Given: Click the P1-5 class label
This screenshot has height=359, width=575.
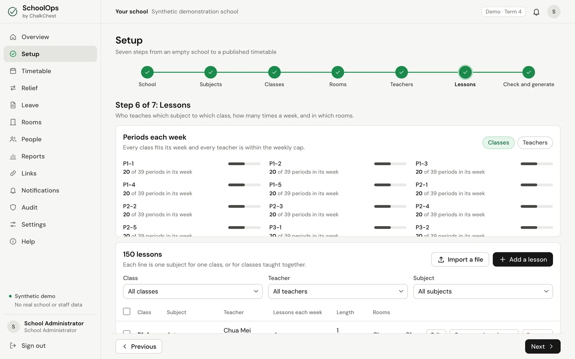Looking at the screenshot, I should (275, 185).
